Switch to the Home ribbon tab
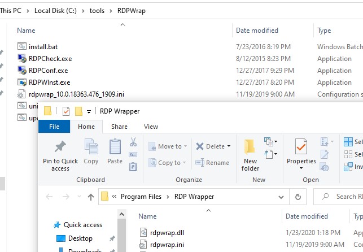This screenshot has height=252, width=363. click(x=86, y=127)
